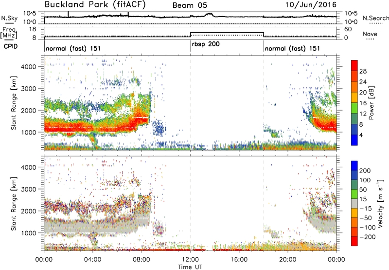
Task: Click the 60 label on the Nave axis
Action: 348,29
